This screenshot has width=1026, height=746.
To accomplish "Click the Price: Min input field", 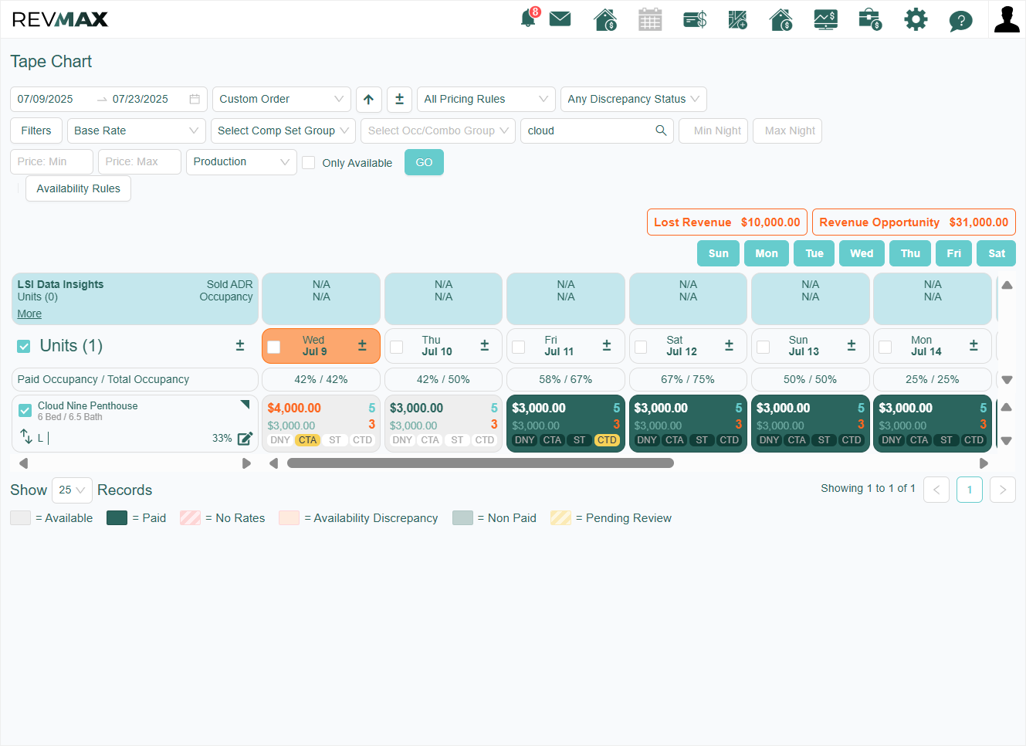I will point(52,162).
